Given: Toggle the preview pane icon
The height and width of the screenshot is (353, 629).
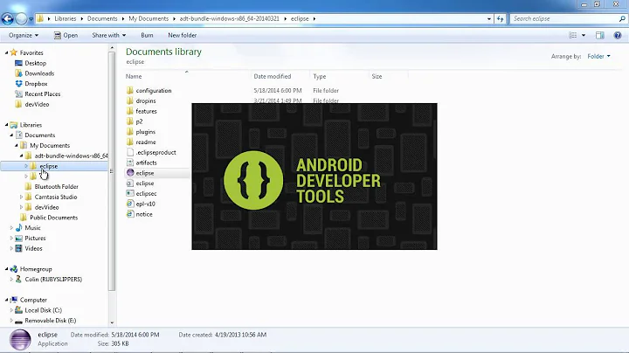Looking at the screenshot, I should coord(599,35).
